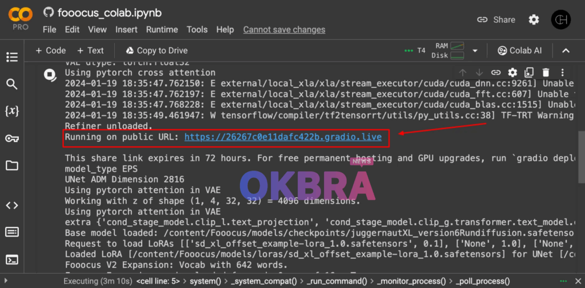The width and height of the screenshot is (585, 288).
Task: Open the runtime connection dropdown arrow
Action: click(475, 51)
